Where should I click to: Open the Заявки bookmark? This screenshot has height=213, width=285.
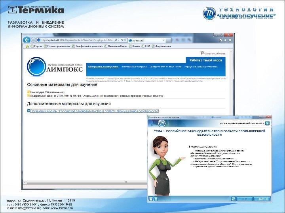[x=134, y=46]
